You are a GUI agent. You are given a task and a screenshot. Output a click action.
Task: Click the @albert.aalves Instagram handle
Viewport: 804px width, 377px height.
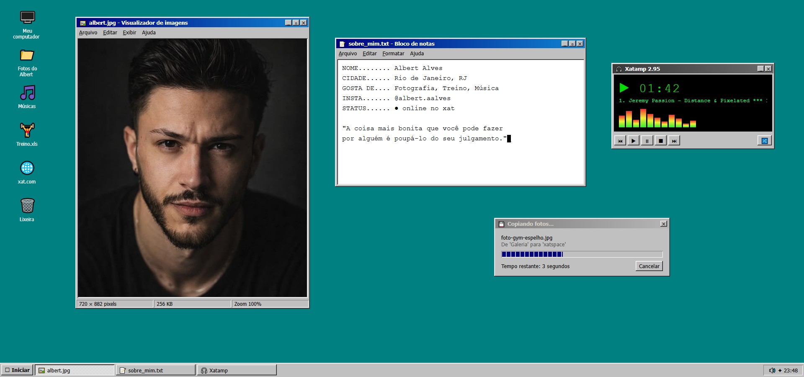point(423,98)
